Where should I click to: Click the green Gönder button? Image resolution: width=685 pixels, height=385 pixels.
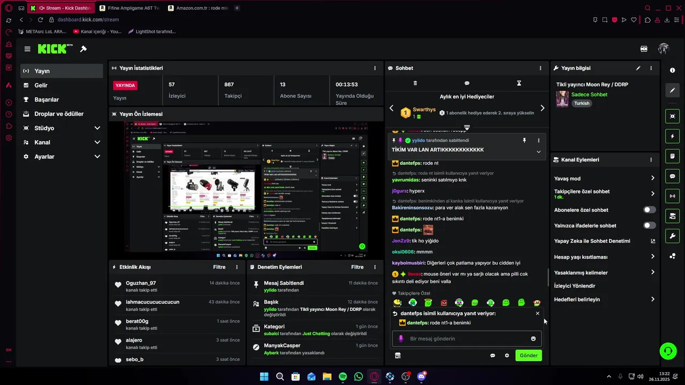click(529, 356)
